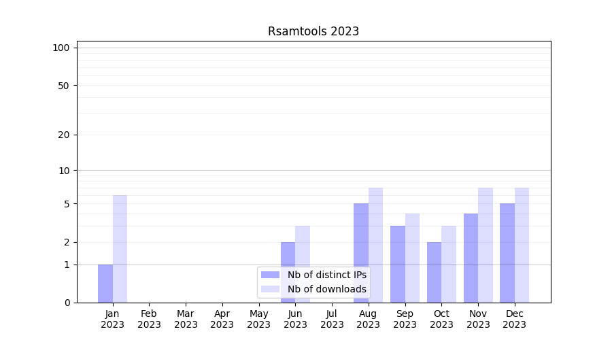612x340 pixels.
Task: Select the June distinct IPs bar
Action: tap(288, 272)
